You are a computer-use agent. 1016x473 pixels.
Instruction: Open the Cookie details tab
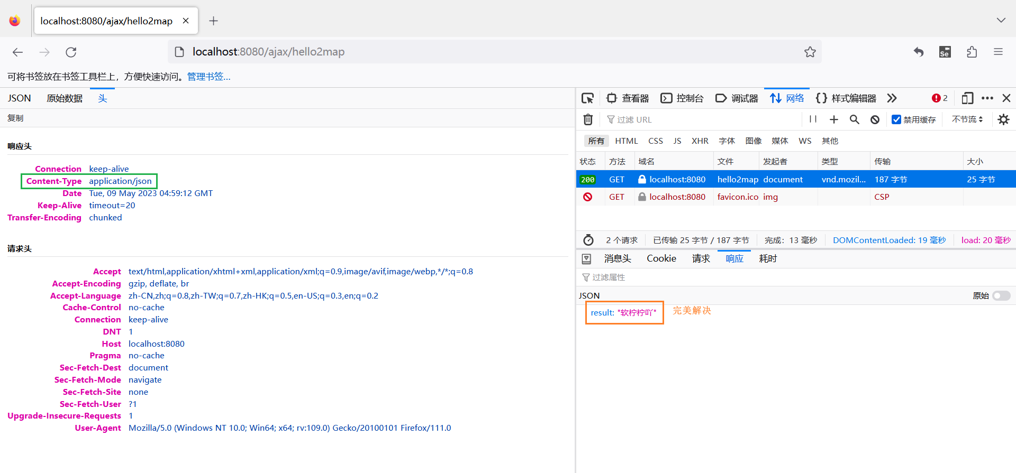(x=661, y=258)
